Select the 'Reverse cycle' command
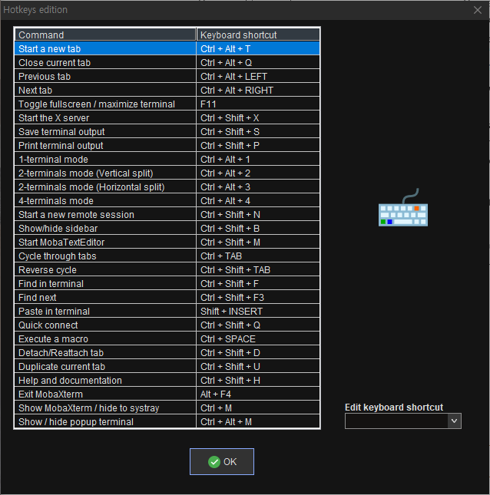Image resolution: width=490 pixels, height=495 pixels. 105,270
